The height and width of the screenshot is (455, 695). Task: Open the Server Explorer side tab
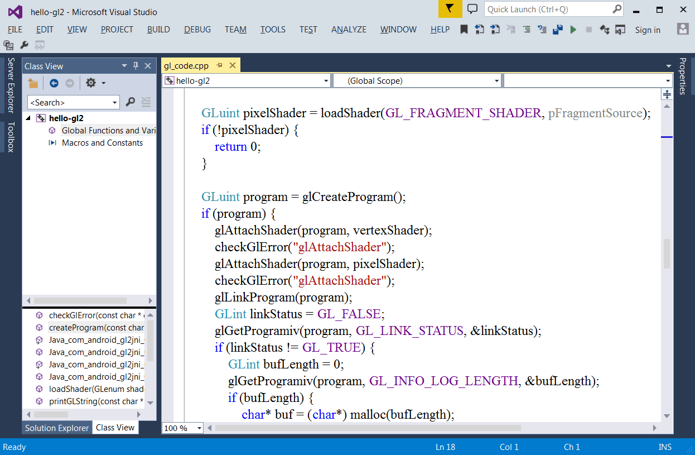(10, 85)
